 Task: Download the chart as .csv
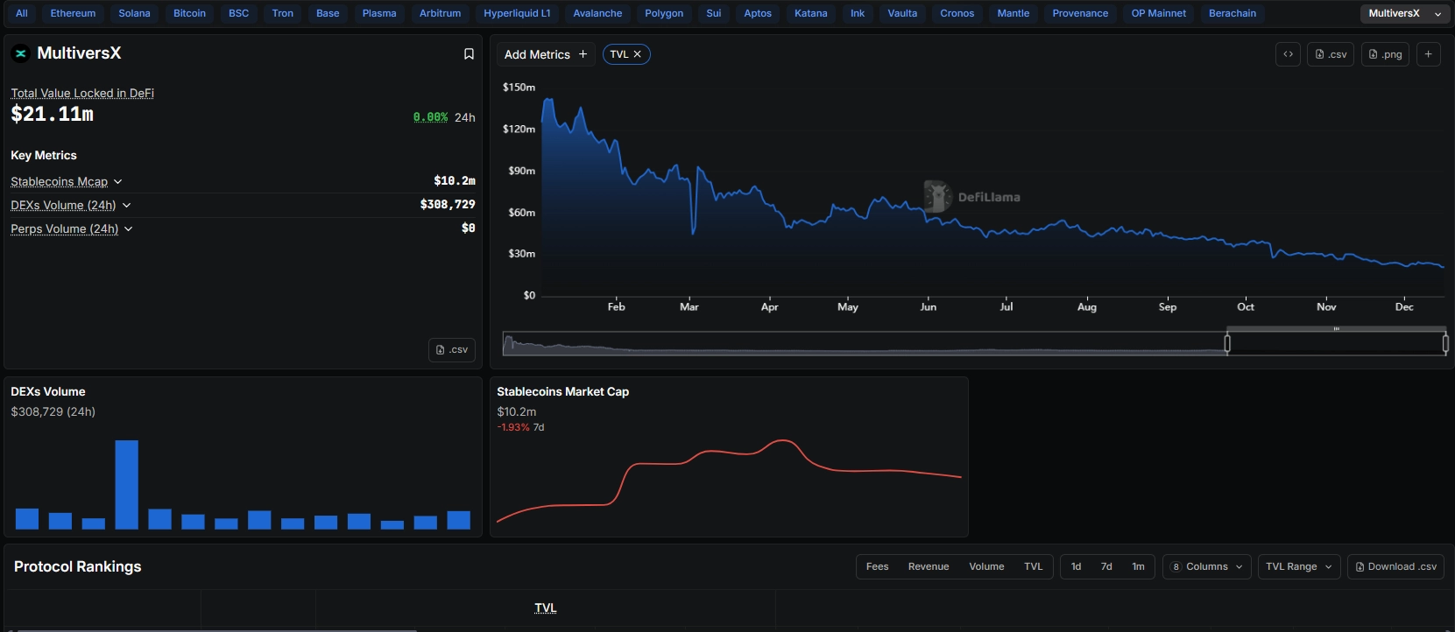pos(1331,54)
